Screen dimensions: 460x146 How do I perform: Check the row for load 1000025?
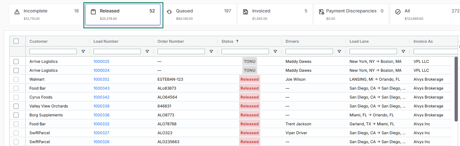16,62
